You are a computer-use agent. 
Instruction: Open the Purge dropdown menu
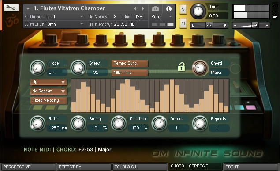click(x=161, y=17)
